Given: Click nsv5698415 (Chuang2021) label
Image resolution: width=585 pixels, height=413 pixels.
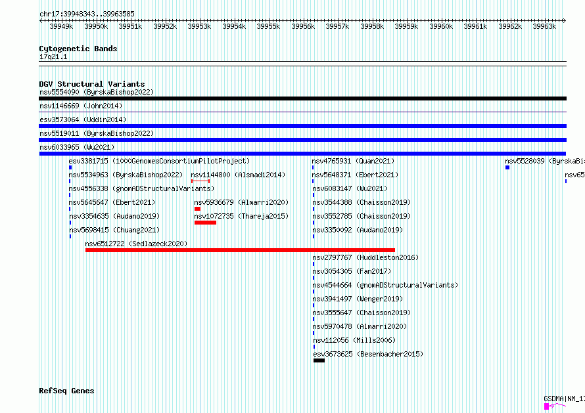Looking at the screenshot, I should pos(114,230).
